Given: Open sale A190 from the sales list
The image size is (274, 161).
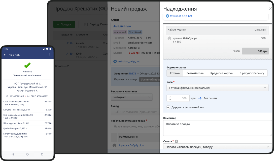Looking at the screenshot, I should pyautogui.click(x=70, y=43).
